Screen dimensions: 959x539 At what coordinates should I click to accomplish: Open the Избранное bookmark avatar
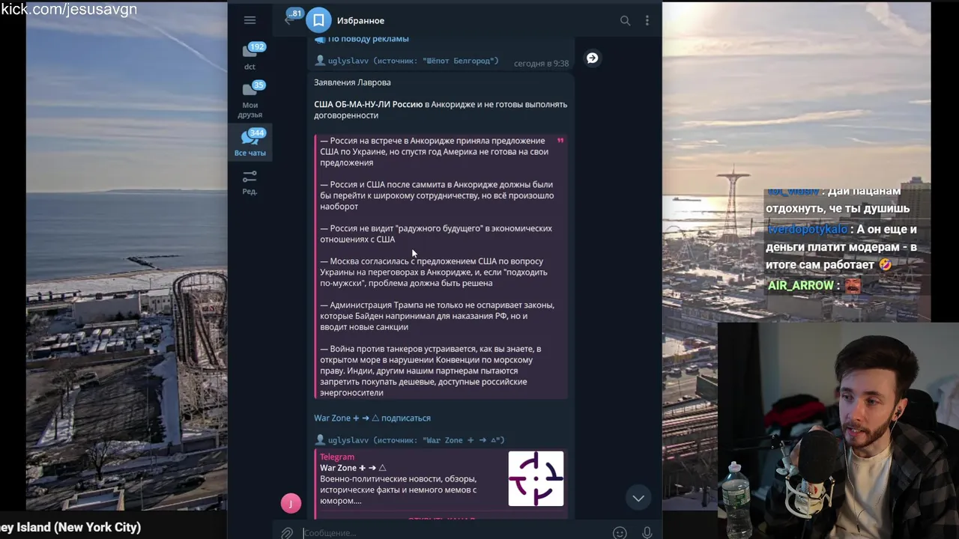318,20
